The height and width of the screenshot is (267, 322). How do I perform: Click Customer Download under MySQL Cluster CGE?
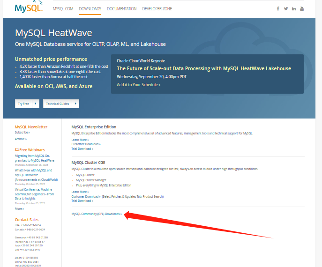click(x=86, y=196)
